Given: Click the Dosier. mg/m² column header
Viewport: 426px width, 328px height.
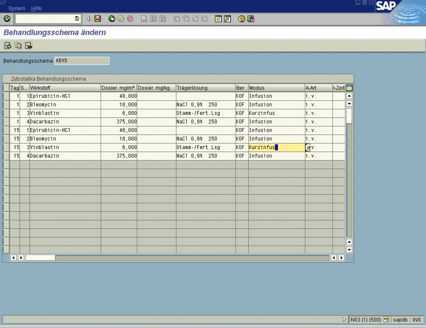Looking at the screenshot, I should click(119, 88).
